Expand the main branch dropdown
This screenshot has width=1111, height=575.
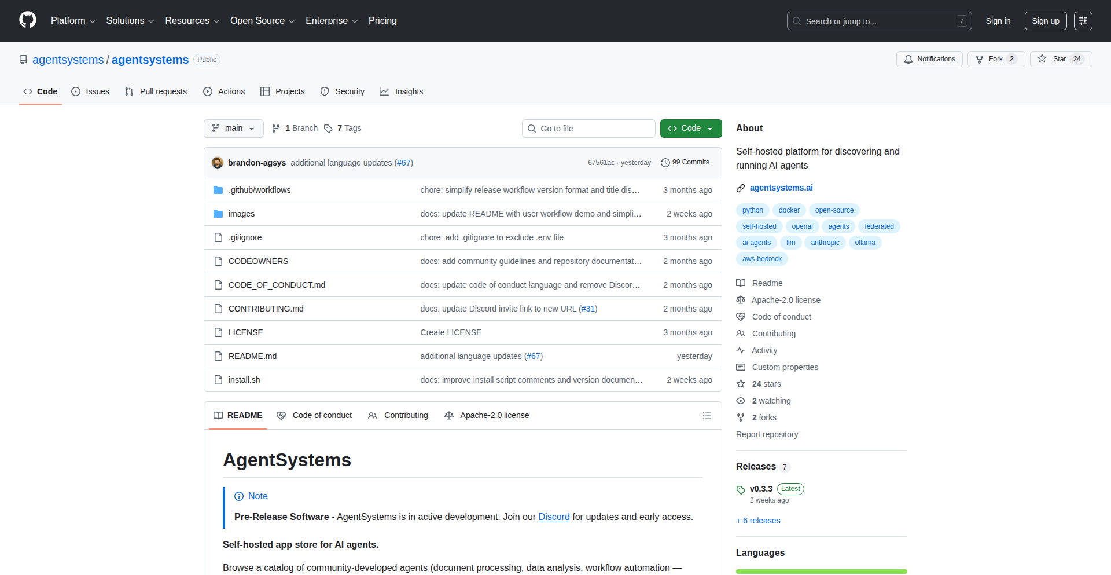click(233, 129)
